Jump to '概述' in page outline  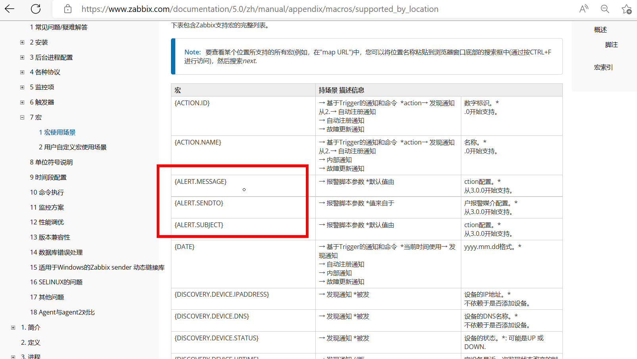[x=601, y=30]
